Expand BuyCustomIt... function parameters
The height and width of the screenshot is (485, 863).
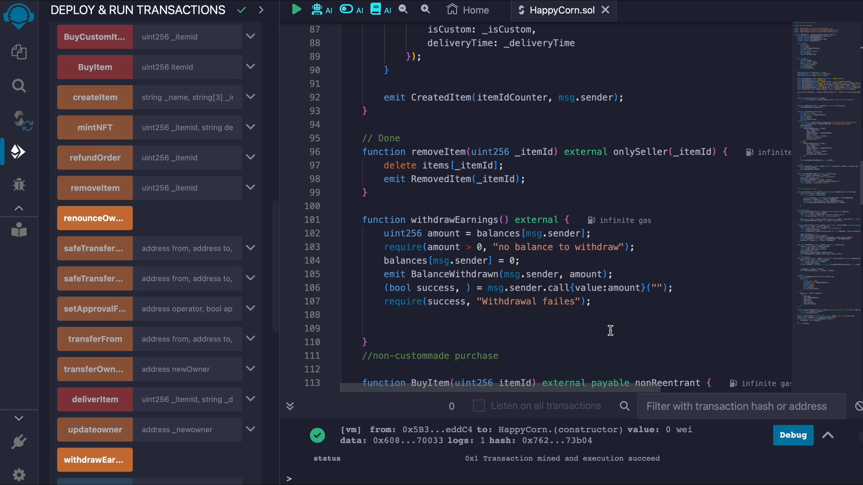coord(251,36)
